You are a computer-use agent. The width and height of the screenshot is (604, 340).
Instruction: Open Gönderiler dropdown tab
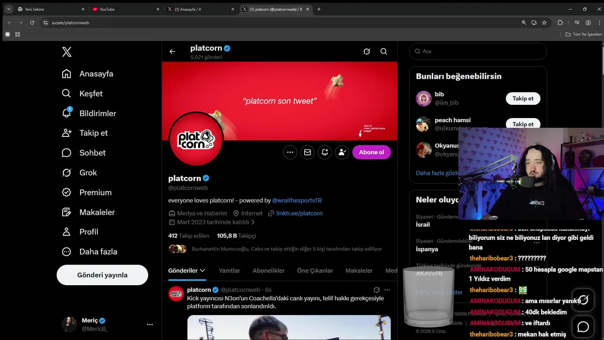click(x=187, y=271)
